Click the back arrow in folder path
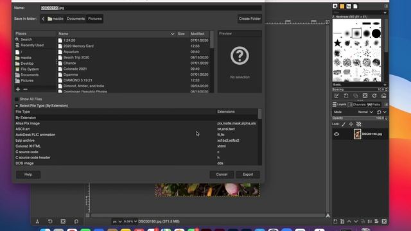The height and width of the screenshot is (231, 411). 43,19
